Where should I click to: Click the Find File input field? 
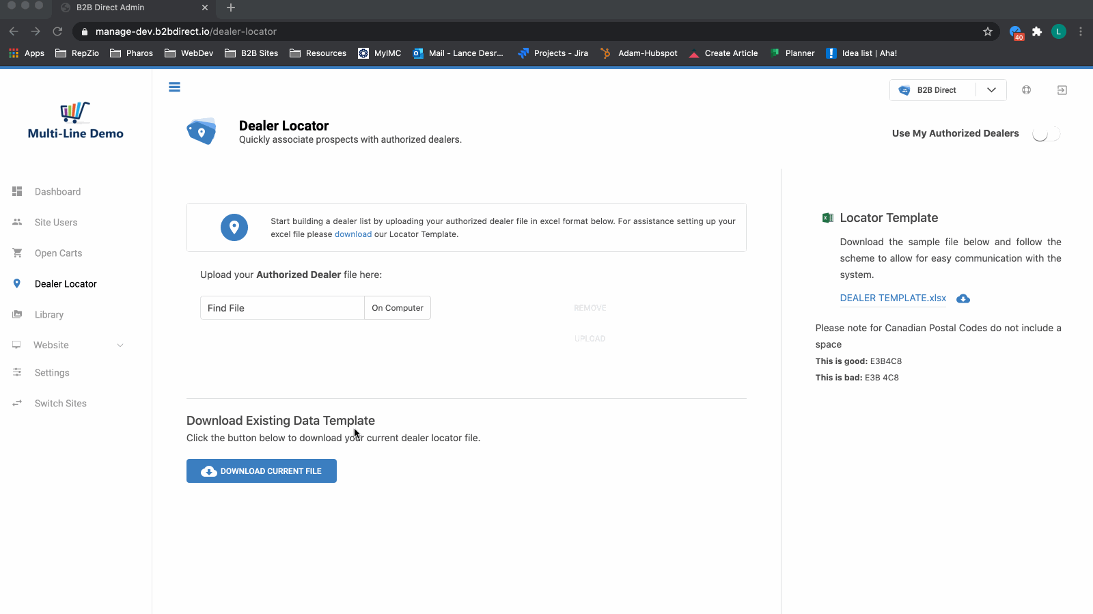point(282,308)
